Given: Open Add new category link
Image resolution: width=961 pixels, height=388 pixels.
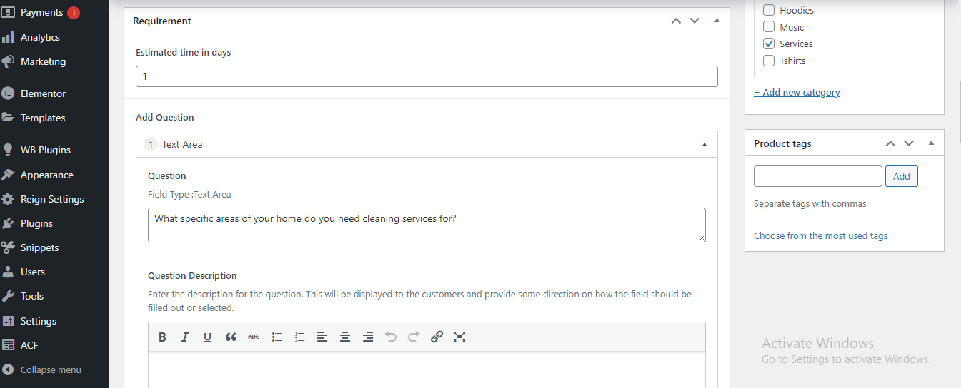Looking at the screenshot, I should tap(797, 92).
